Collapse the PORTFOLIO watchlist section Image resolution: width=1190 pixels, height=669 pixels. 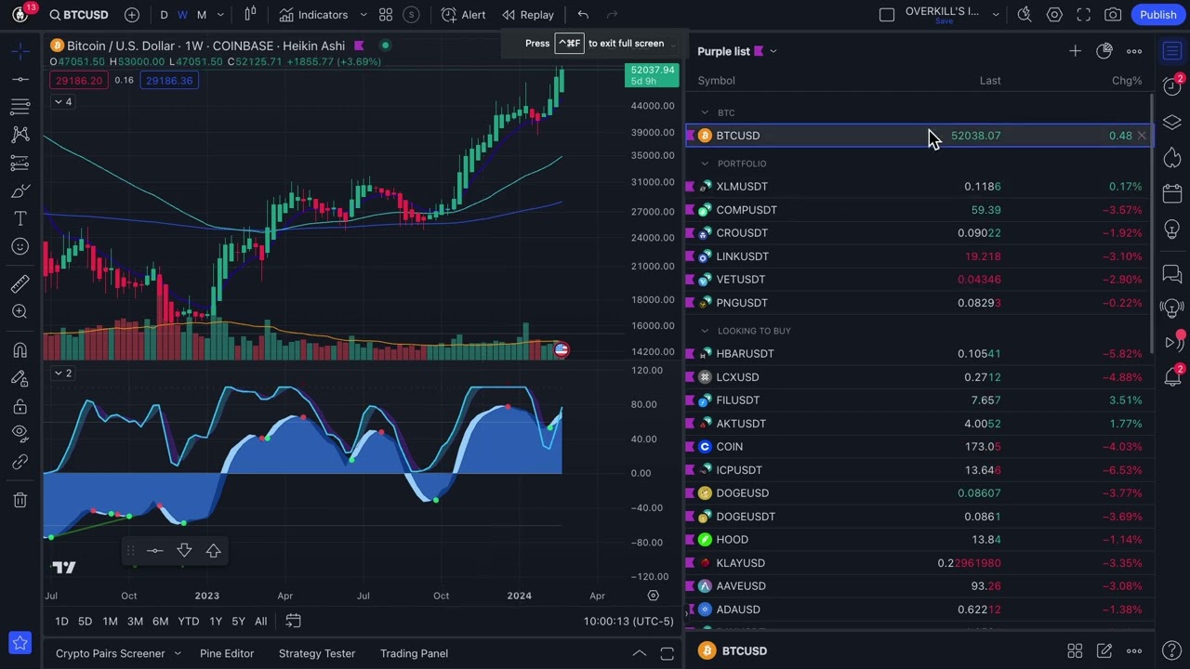[x=705, y=164]
